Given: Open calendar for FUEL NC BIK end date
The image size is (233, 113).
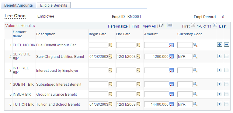Looking at the screenshot, I should tap(138, 45).
